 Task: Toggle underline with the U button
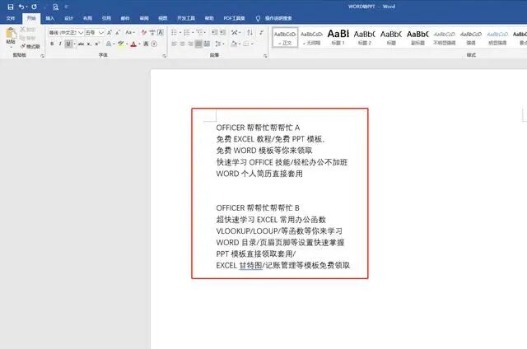pos(68,44)
